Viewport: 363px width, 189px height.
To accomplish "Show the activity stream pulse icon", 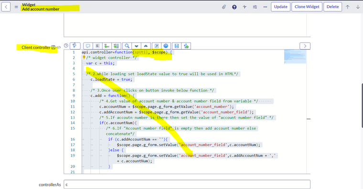I will coord(245,7).
